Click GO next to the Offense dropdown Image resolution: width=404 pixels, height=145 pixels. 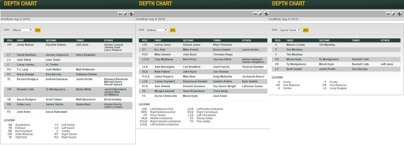click(x=37, y=30)
